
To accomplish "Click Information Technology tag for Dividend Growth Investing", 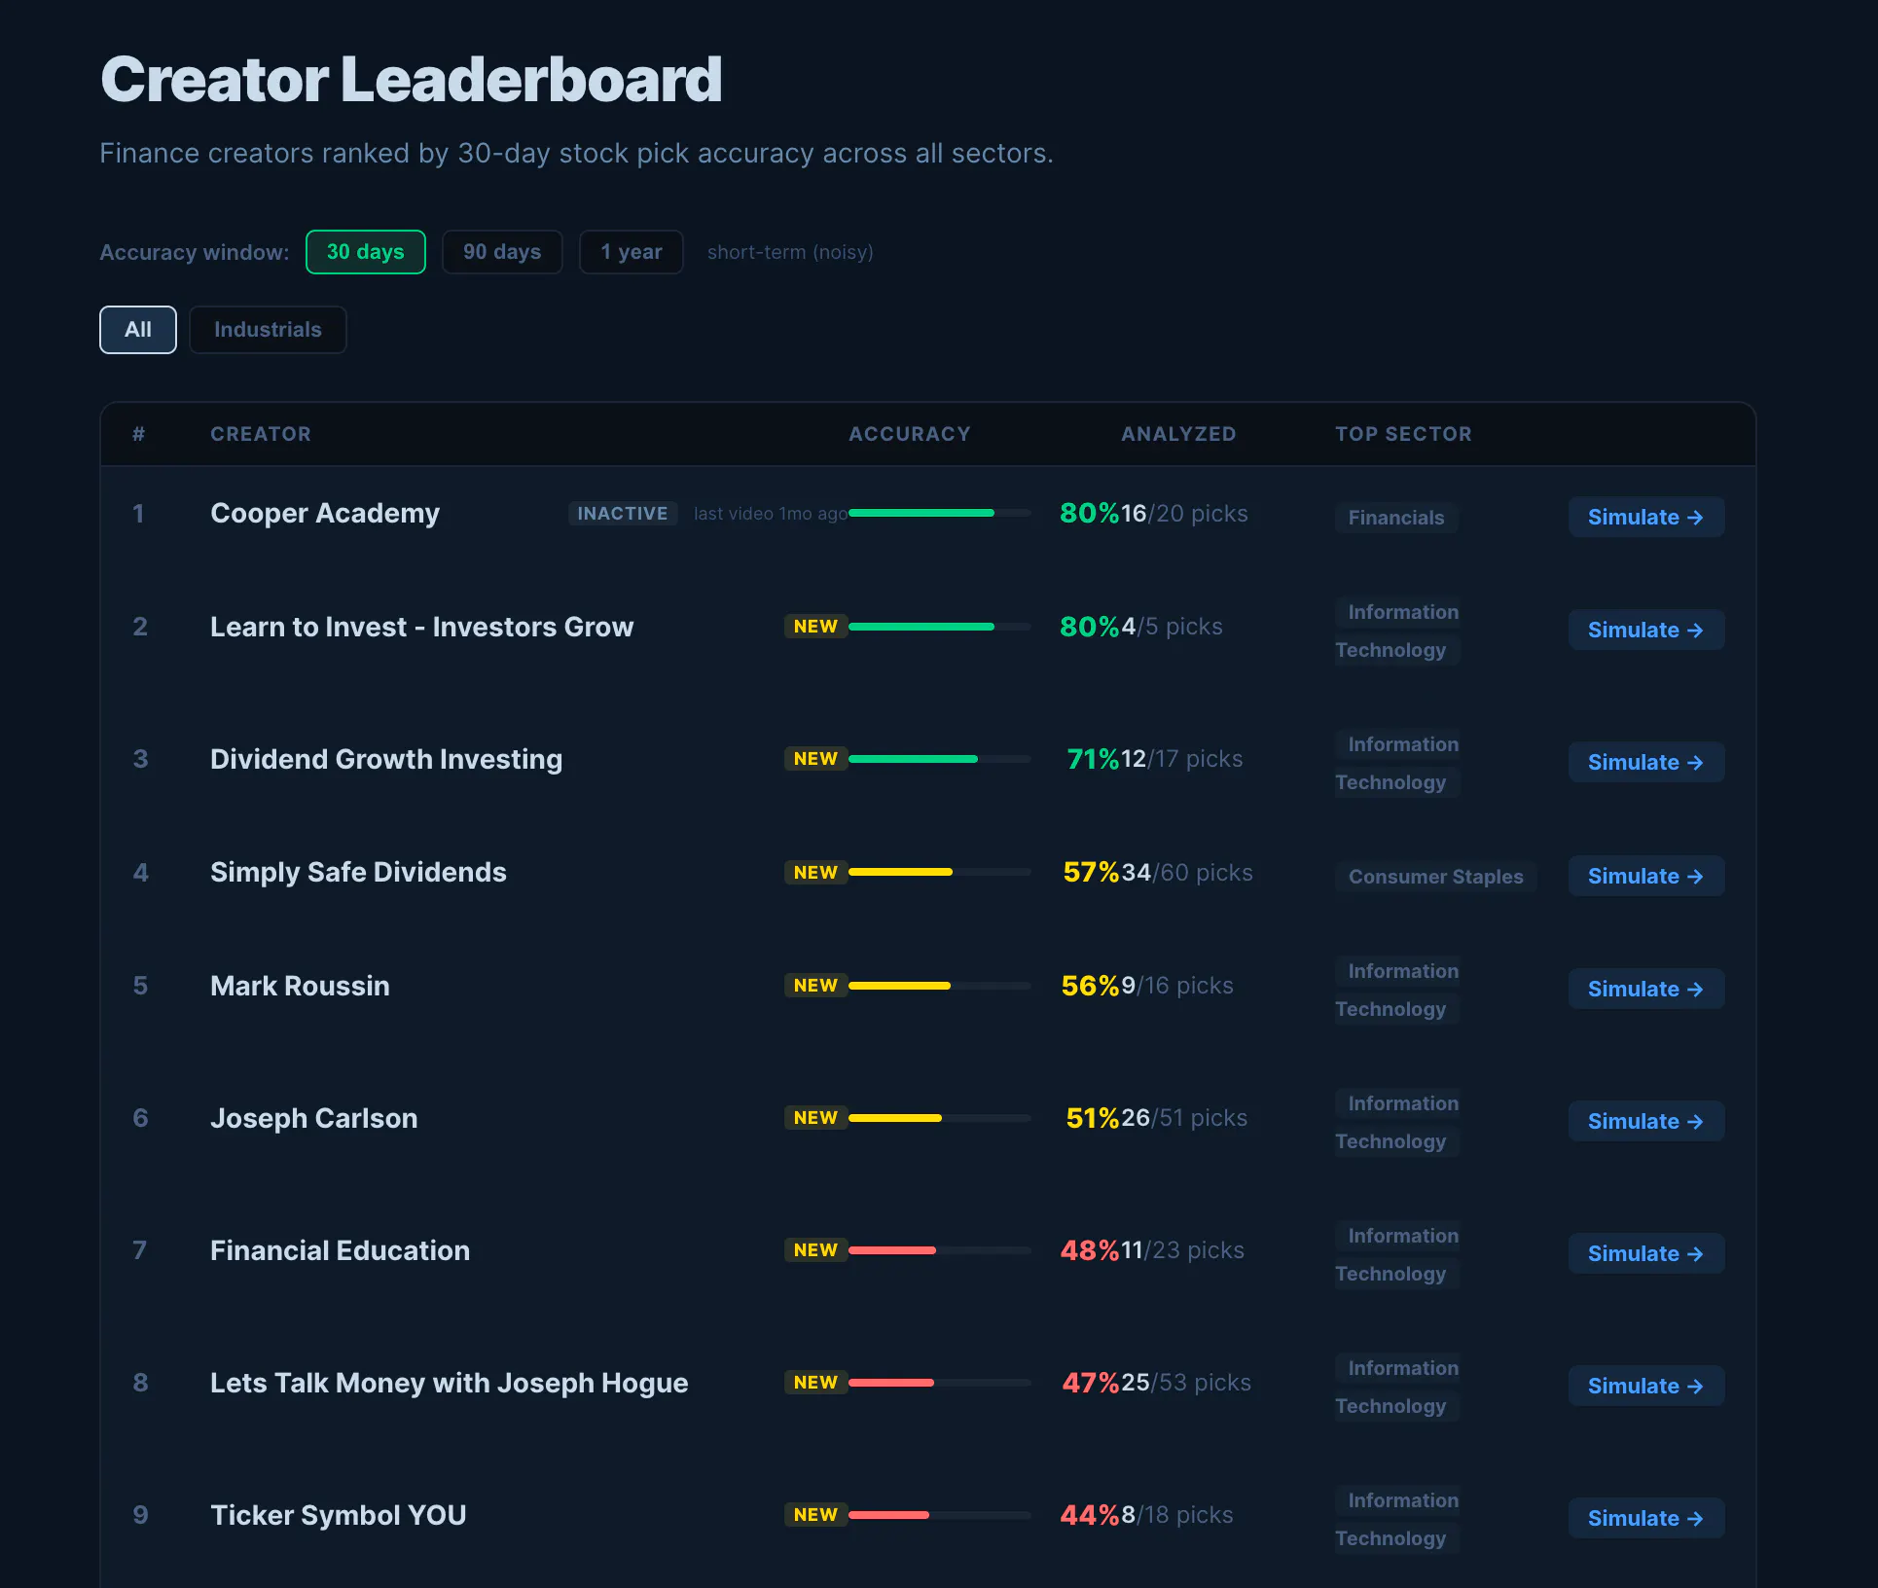I will (1397, 763).
